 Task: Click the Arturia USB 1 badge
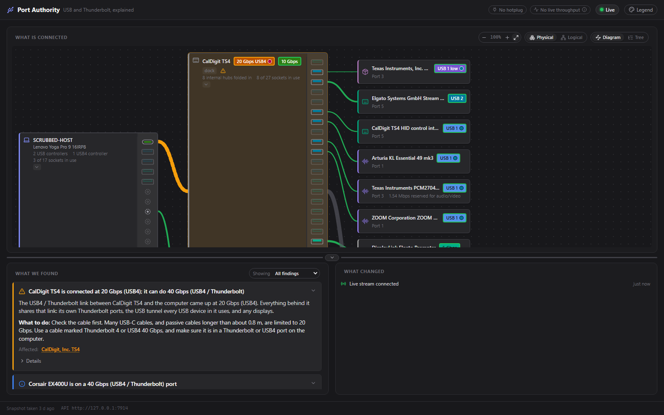point(448,158)
